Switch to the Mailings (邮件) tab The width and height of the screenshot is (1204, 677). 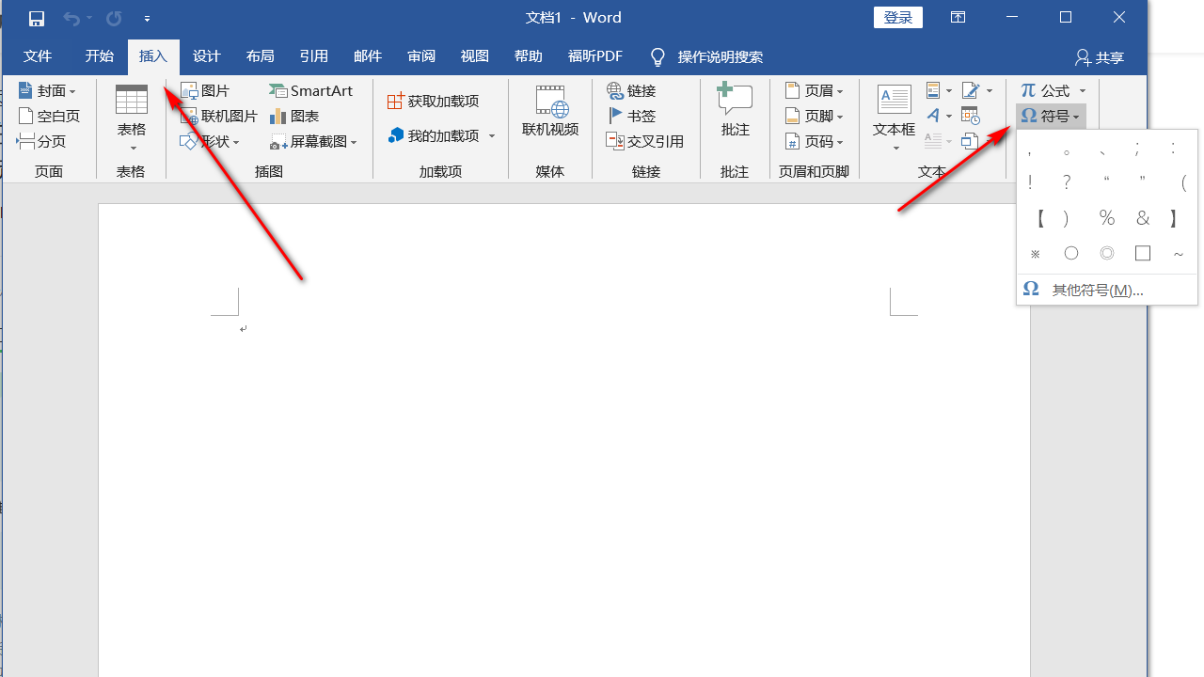click(x=368, y=56)
